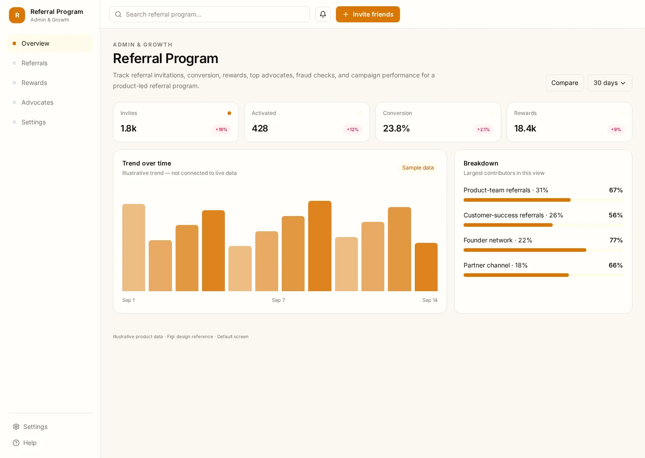Click the 66% value for Partner channel
The image size is (645, 458).
coord(616,265)
